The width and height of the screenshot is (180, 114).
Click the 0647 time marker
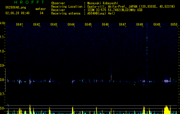[x=122, y=25]
